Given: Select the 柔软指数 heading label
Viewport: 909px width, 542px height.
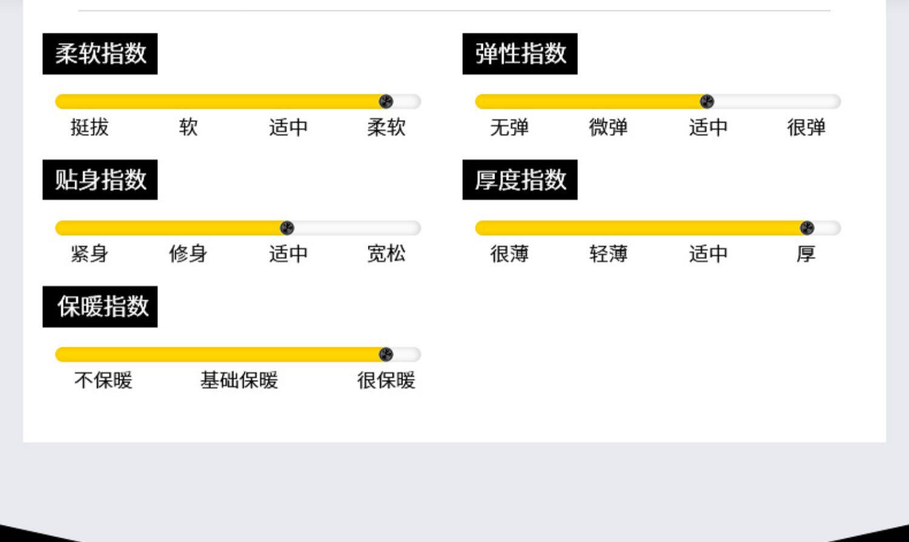Looking at the screenshot, I should [x=100, y=54].
